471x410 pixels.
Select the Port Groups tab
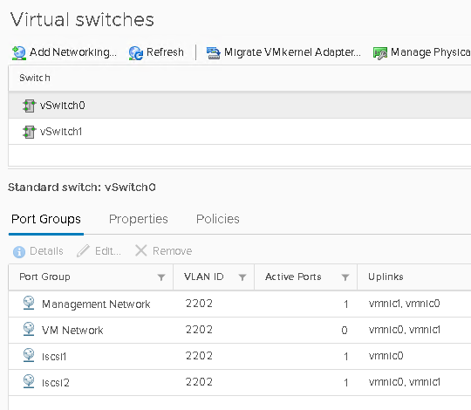coord(46,219)
